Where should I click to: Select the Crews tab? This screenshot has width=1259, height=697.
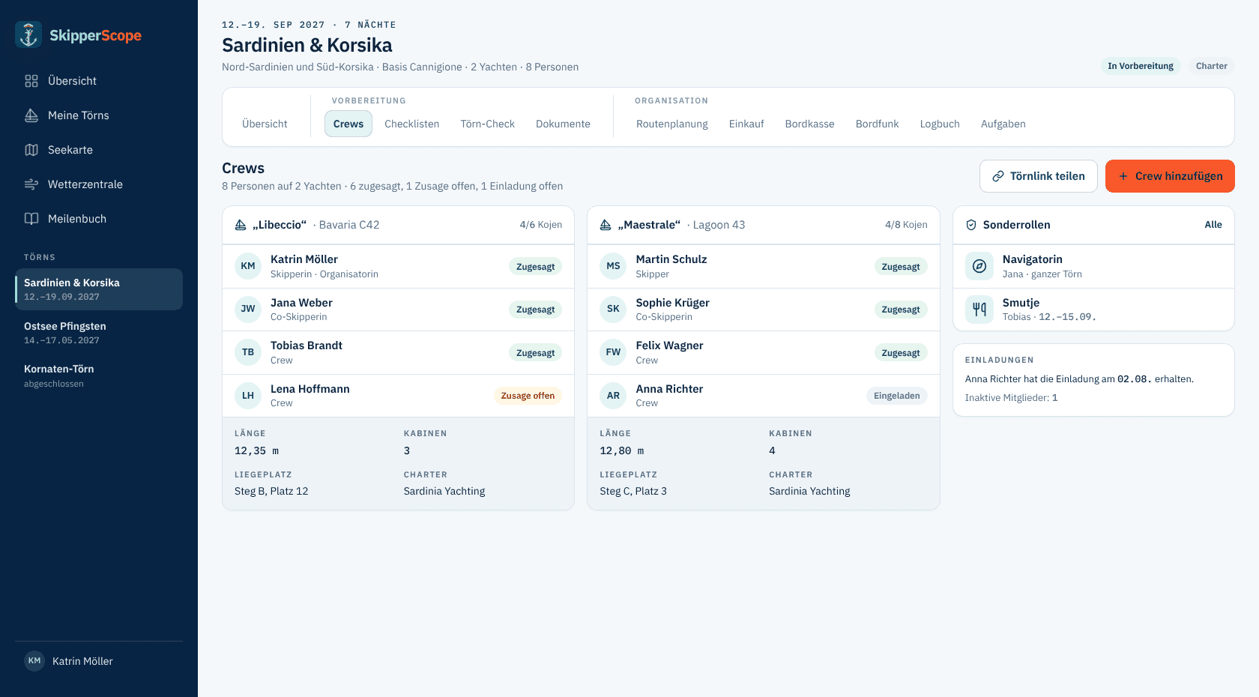(x=348, y=124)
